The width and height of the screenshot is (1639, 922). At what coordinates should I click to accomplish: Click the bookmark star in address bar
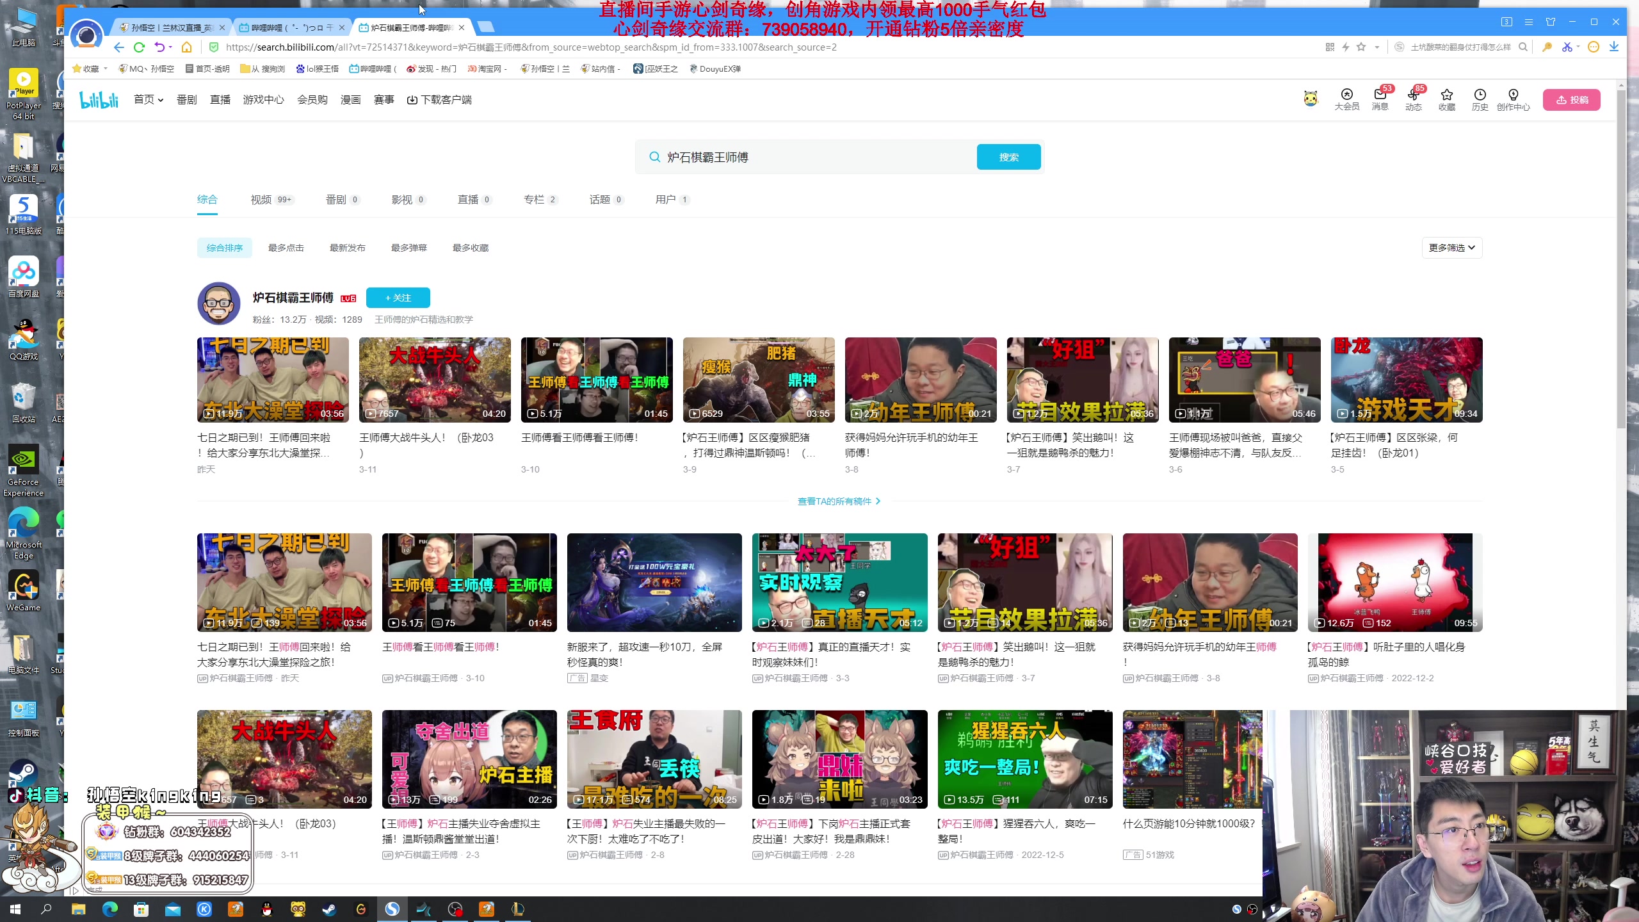[1361, 47]
